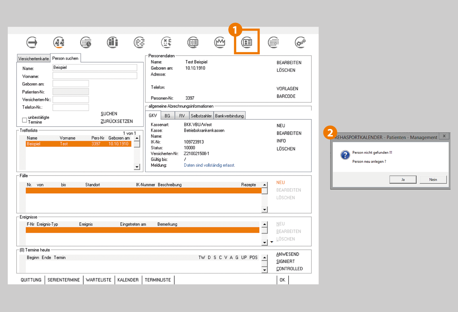Close the Rehasportkalender dialog with X
Screen dimensions: 458x312
[444, 136]
